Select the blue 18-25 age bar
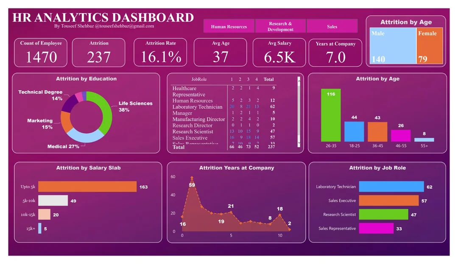 click(x=354, y=131)
